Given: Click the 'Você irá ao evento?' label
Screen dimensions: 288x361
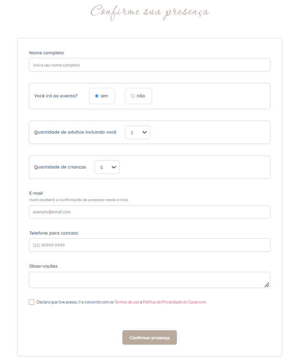Looking at the screenshot, I should (x=56, y=96).
